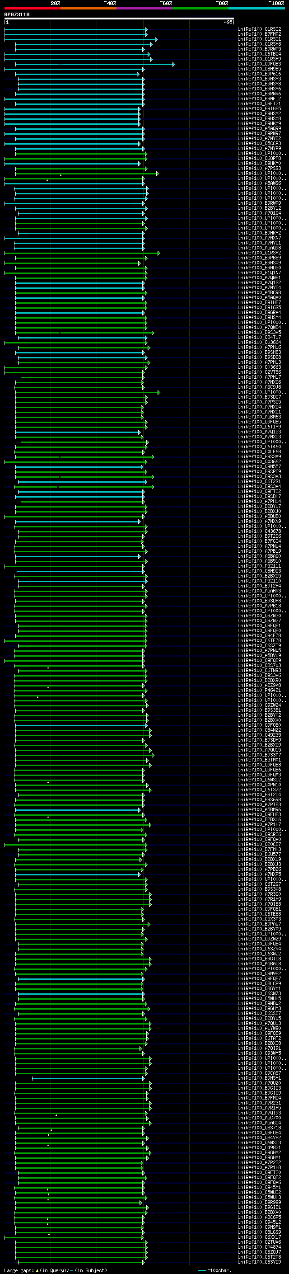289x1274 pixels.
Task: Click the green ~80% identity legend segment
Action: click(x=200, y=8)
